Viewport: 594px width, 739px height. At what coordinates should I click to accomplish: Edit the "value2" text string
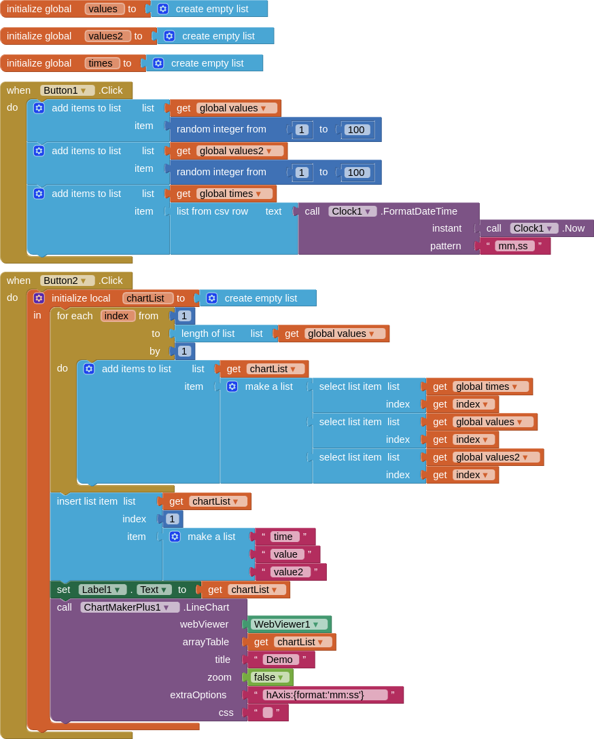tap(290, 572)
